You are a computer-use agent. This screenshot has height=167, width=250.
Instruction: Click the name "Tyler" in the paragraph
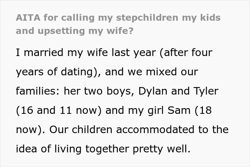coord(206,91)
